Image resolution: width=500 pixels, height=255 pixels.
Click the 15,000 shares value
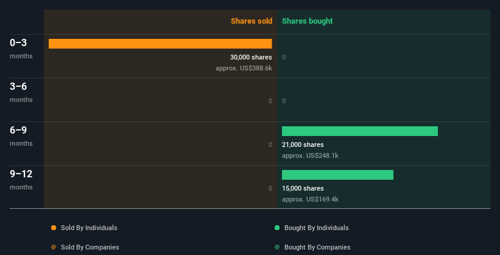point(303,188)
